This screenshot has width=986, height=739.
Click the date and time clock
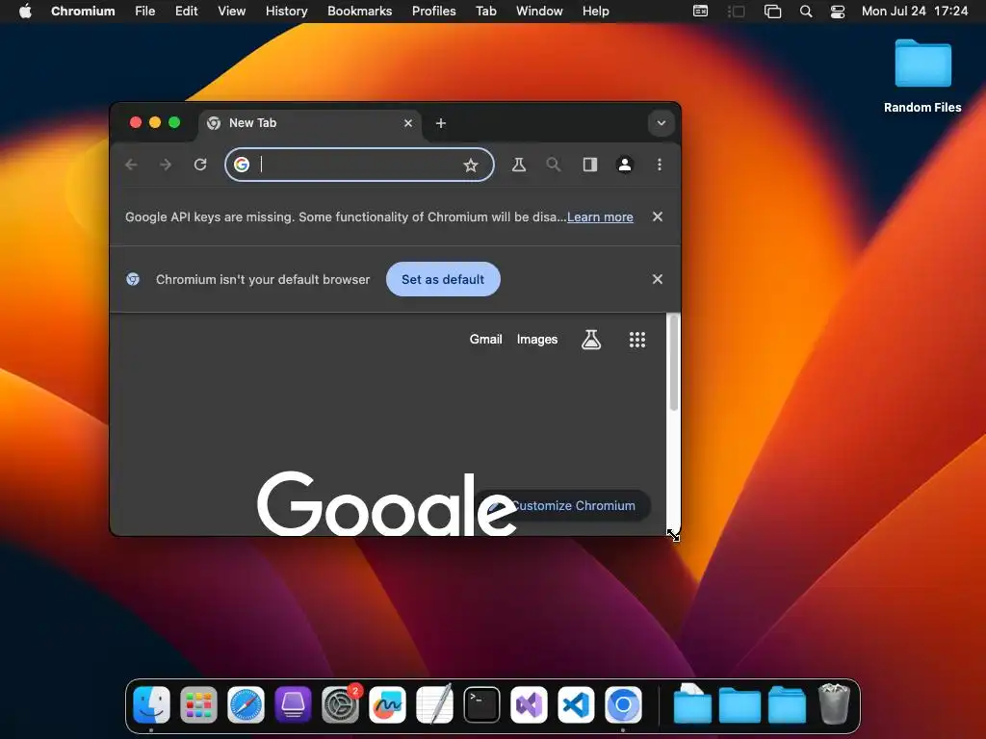(x=915, y=12)
